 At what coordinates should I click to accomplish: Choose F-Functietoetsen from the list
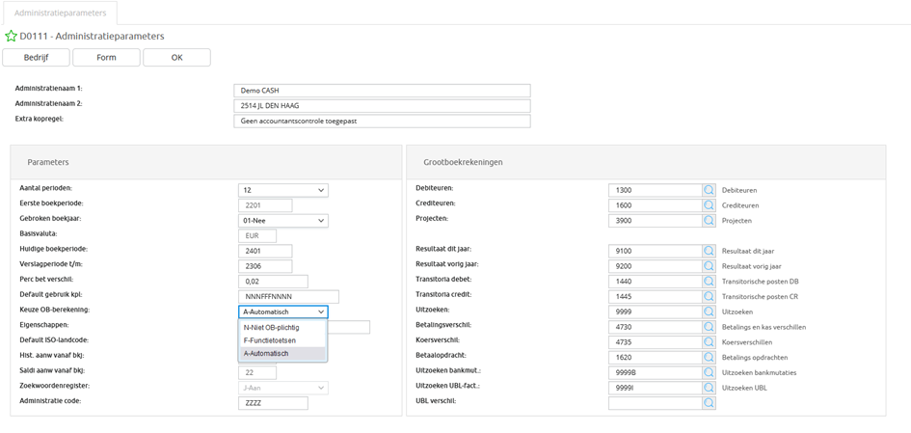(270, 340)
